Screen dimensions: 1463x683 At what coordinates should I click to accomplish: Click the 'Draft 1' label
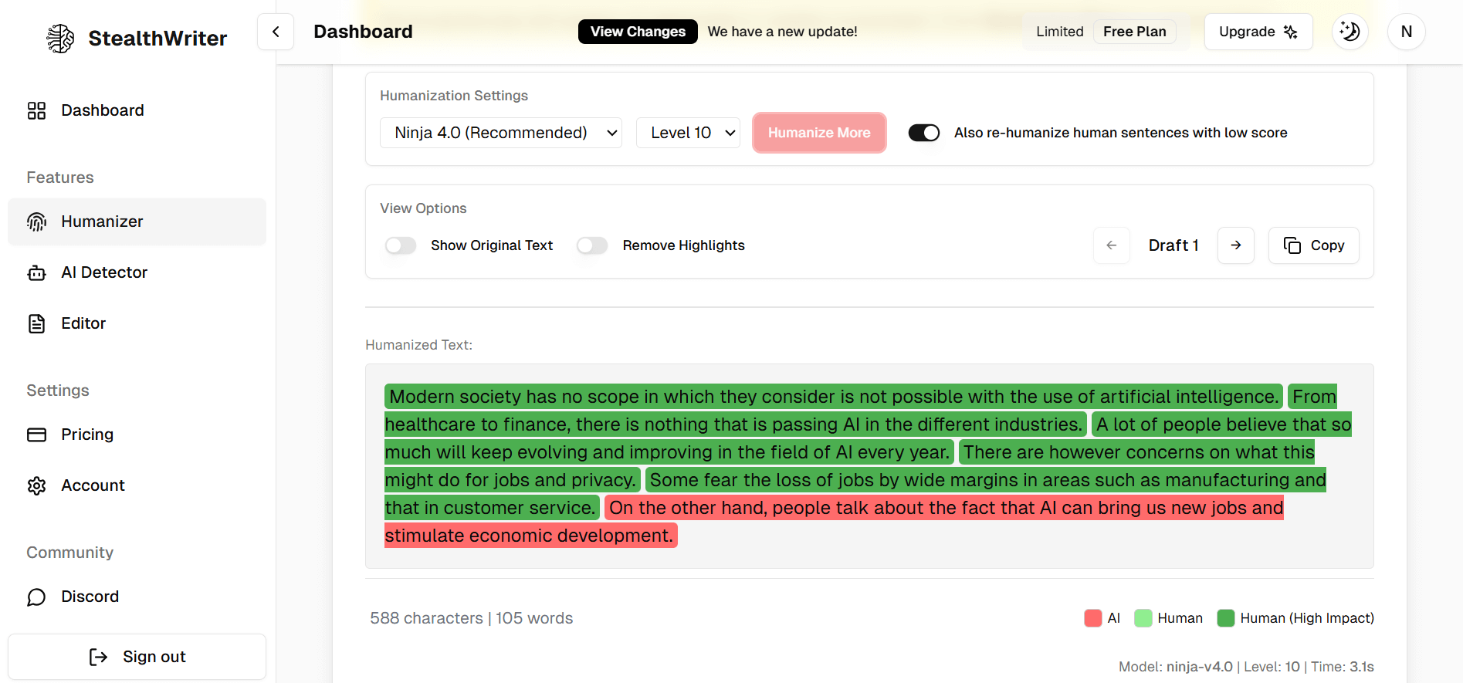pos(1173,245)
